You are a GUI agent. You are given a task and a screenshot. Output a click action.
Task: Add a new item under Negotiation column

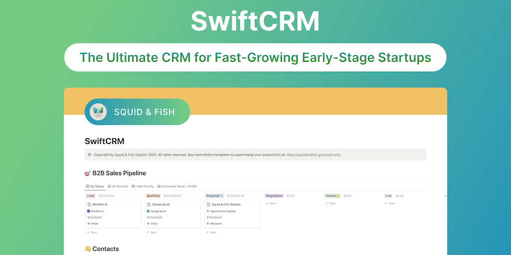(x=271, y=203)
